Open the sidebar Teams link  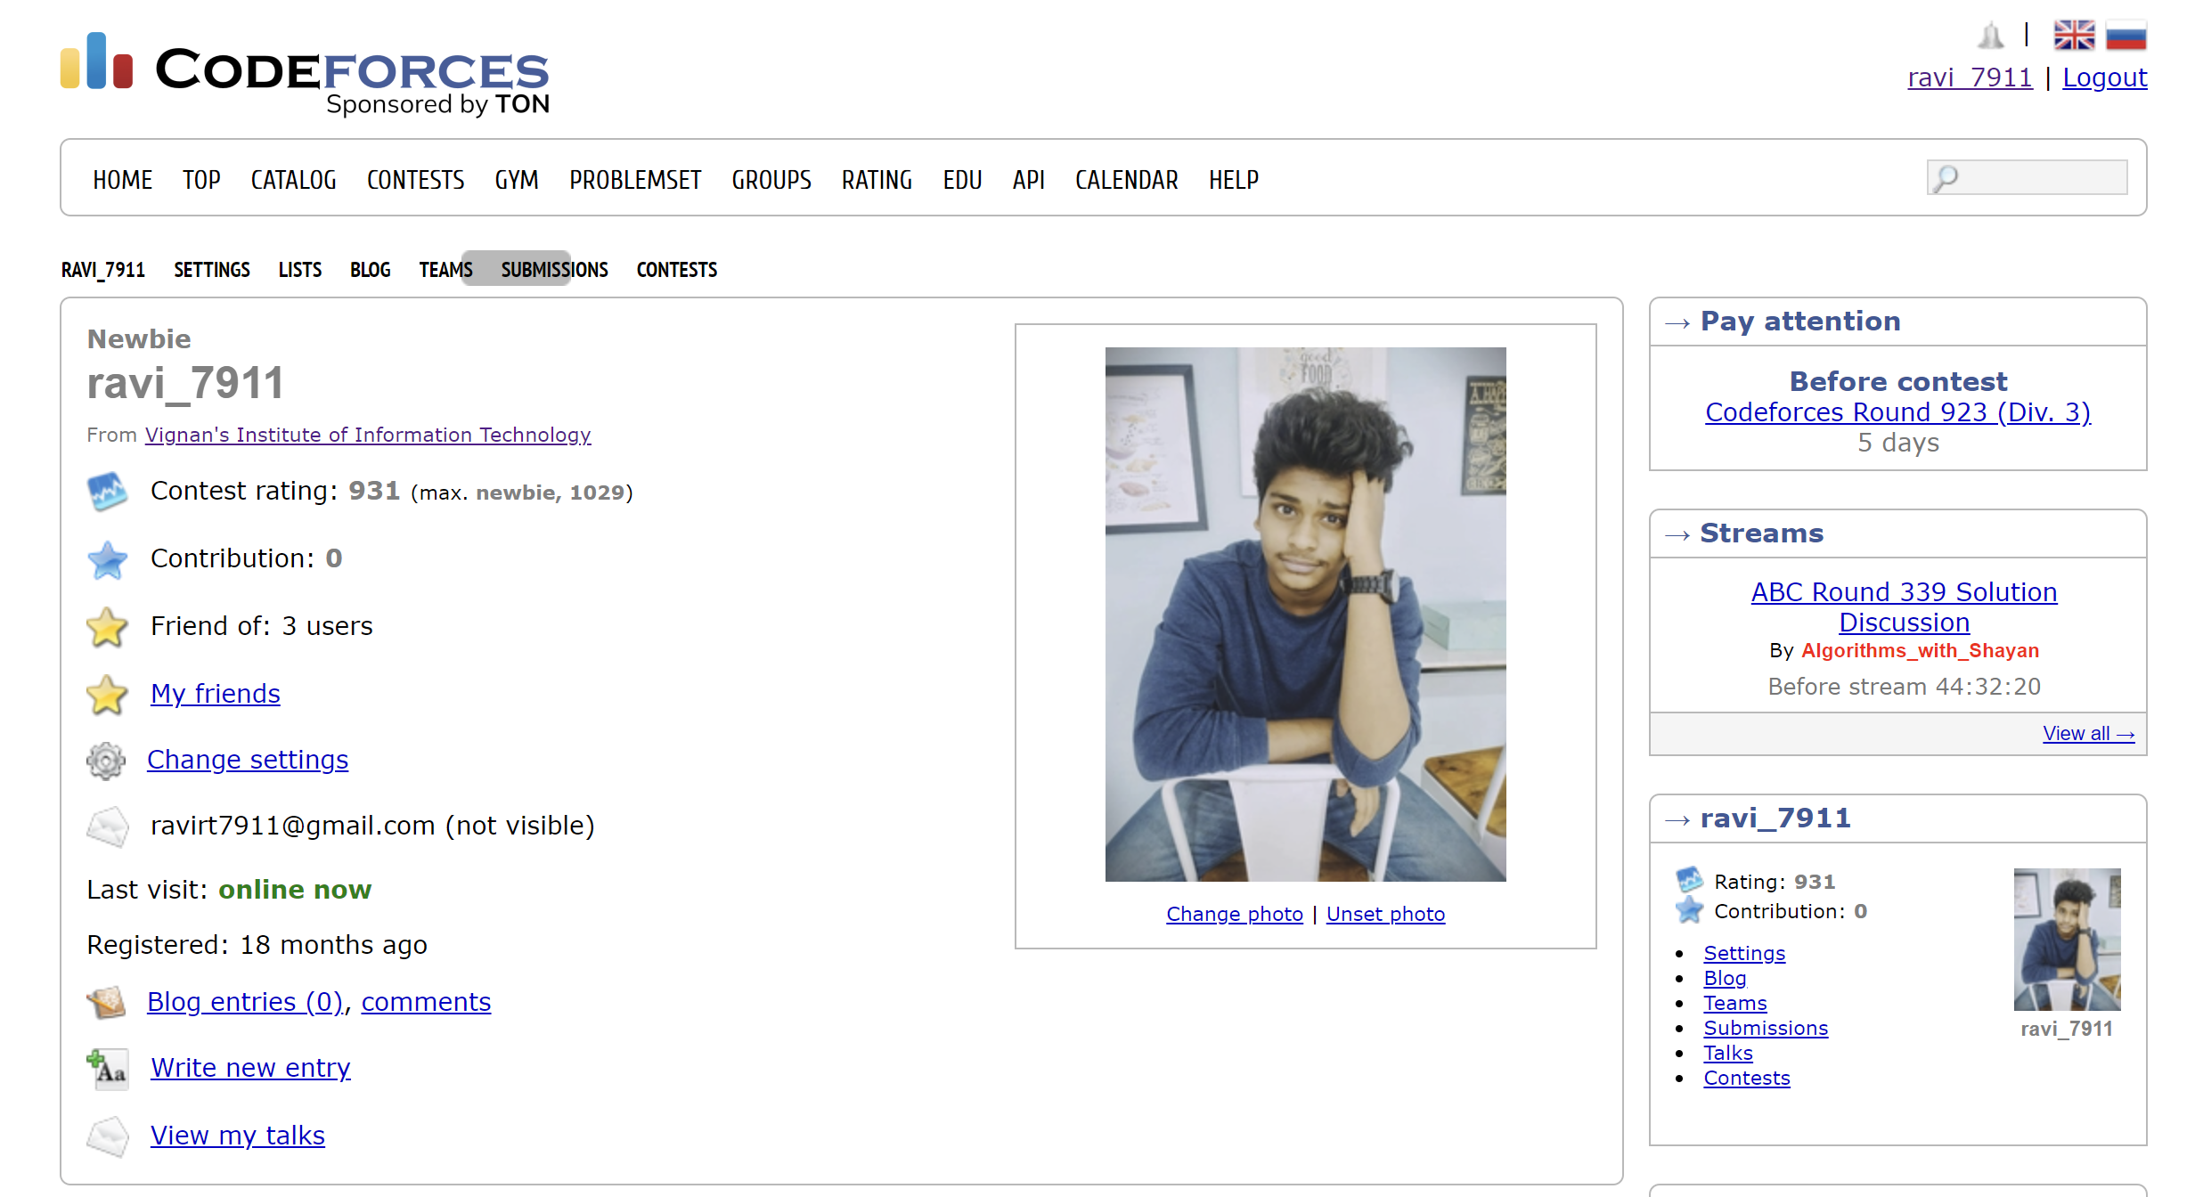1734,1003
